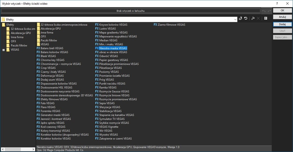The width and height of the screenshot is (293, 152).
Task: Click the Brak wtyczek w łańcuchu chain bar
Action: (x=130, y=11)
